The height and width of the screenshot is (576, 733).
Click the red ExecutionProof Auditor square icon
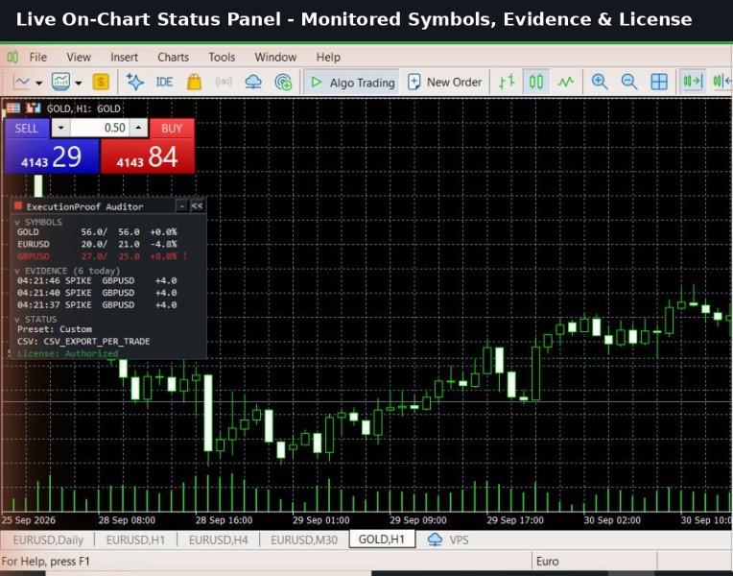(18, 205)
